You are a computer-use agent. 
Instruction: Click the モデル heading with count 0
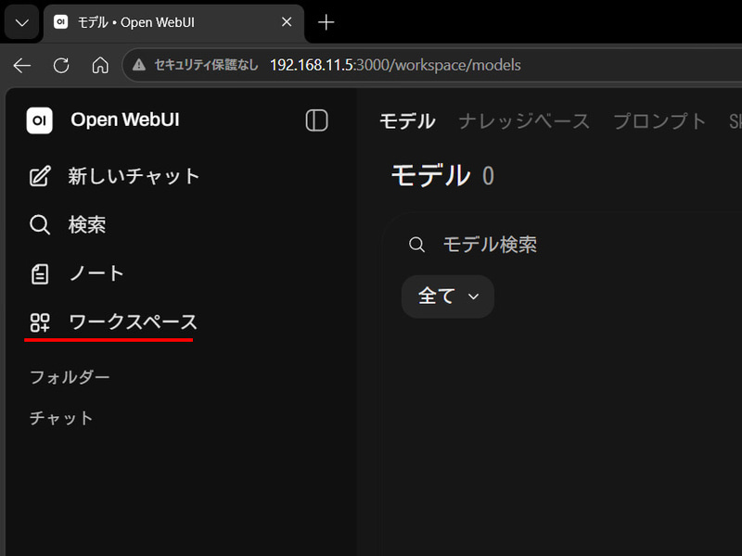tap(442, 175)
